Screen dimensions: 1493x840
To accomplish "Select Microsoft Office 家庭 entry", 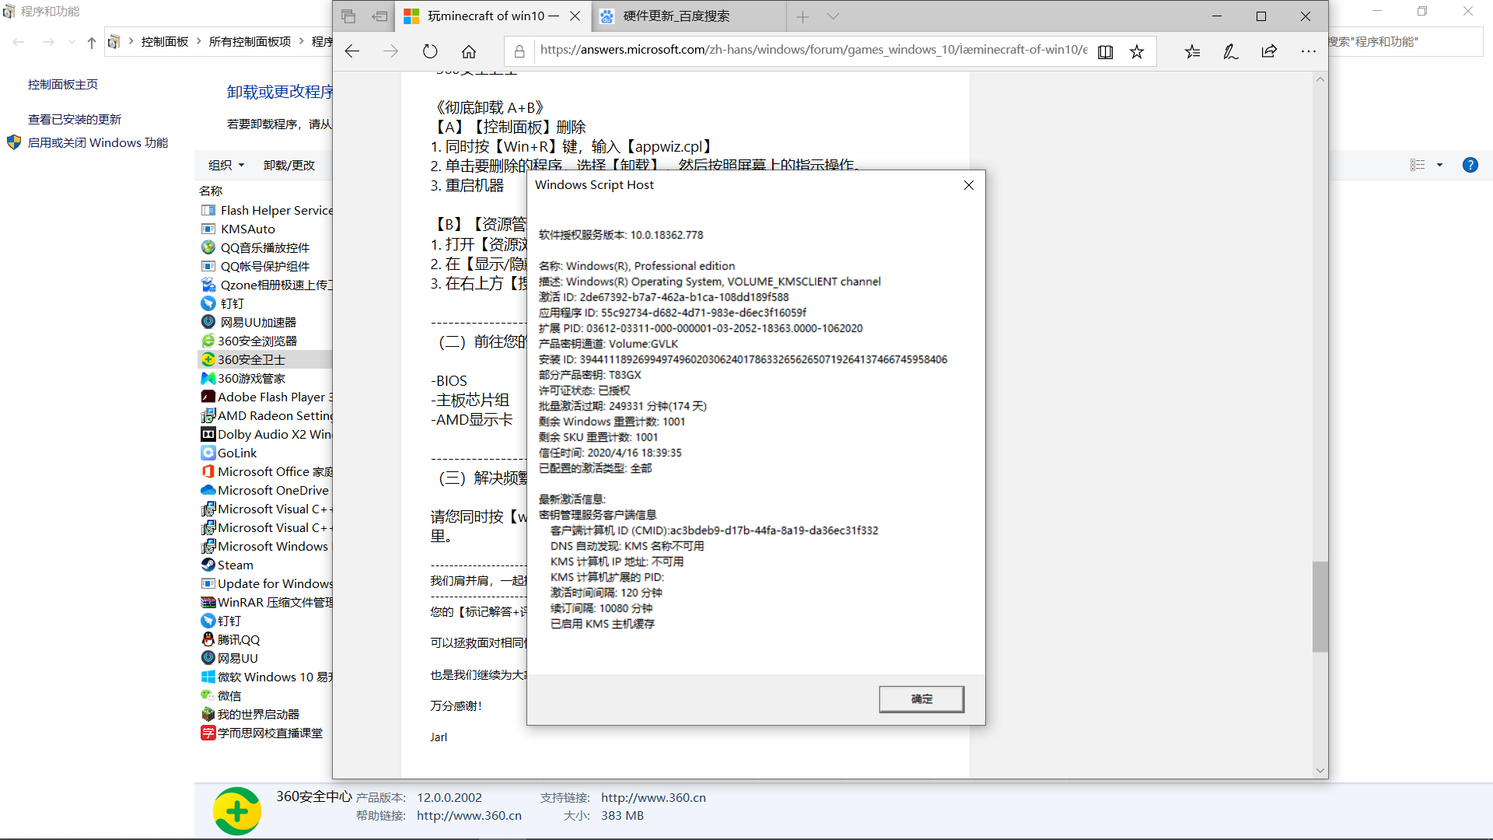I will 266,471.
